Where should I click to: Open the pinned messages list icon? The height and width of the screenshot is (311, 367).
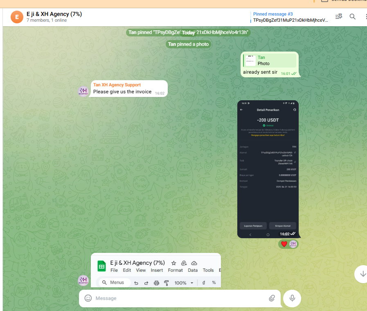pyautogui.click(x=338, y=17)
